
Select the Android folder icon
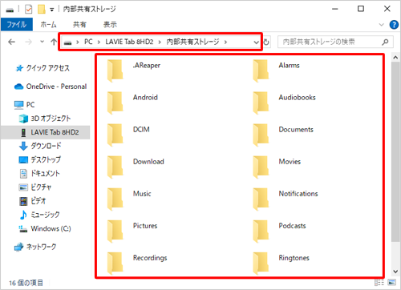point(115,103)
